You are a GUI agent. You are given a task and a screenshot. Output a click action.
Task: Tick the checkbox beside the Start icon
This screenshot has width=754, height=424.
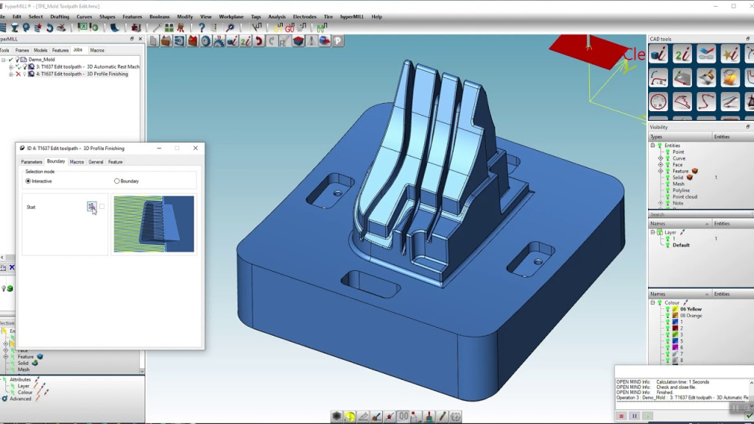coord(102,207)
